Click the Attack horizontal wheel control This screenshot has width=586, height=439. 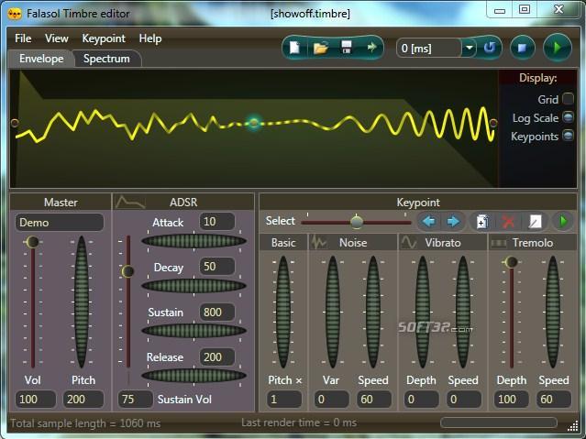(x=194, y=241)
